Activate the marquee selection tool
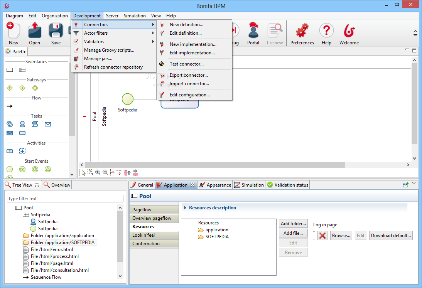The width and height of the screenshot is (422, 288). tap(90, 172)
